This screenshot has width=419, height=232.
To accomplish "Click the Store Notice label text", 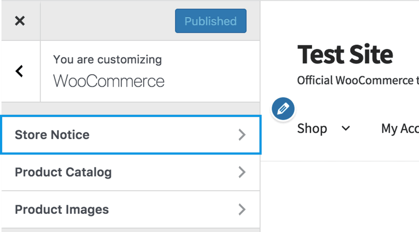I will (52, 135).
